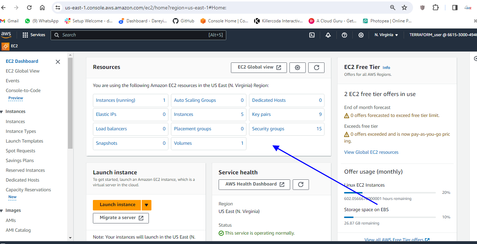Expand the Launch instance dropdown arrow
This screenshot has width=477, height=244.
pos(146,205)
